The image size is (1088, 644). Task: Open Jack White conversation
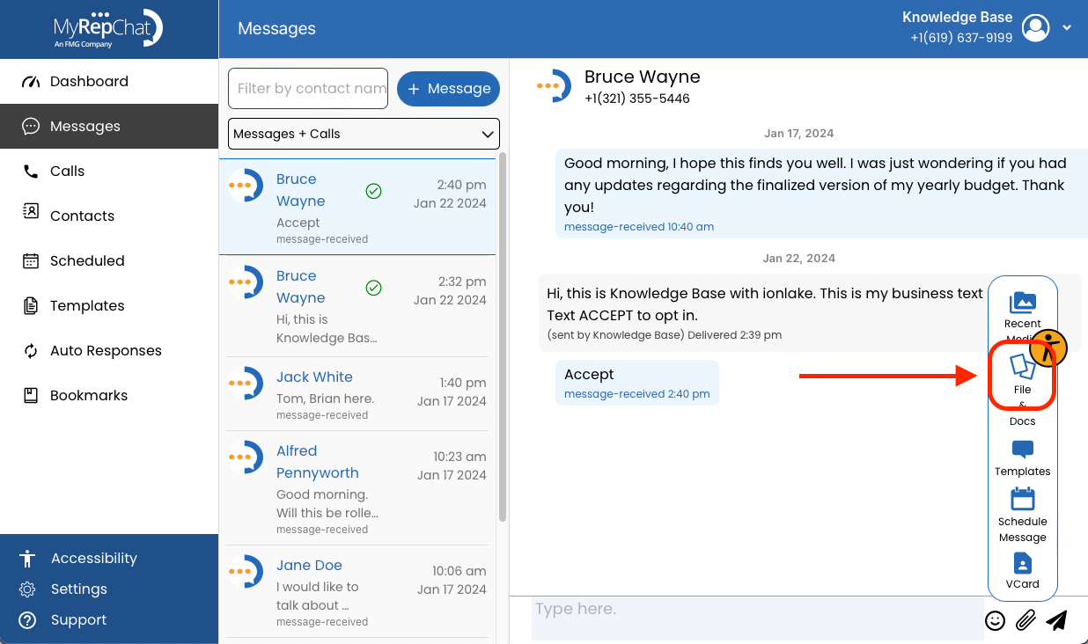coord(357,393)
